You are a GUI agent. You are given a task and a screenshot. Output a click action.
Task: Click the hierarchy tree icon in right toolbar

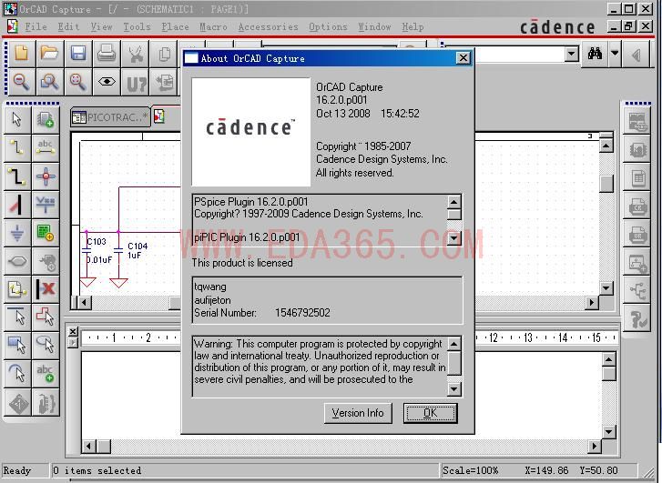637,291
